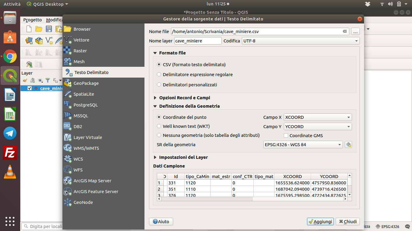Uncheck visibility of cave_miniere layer
This screenshot has height=231, width=412.
pos(29,88)
